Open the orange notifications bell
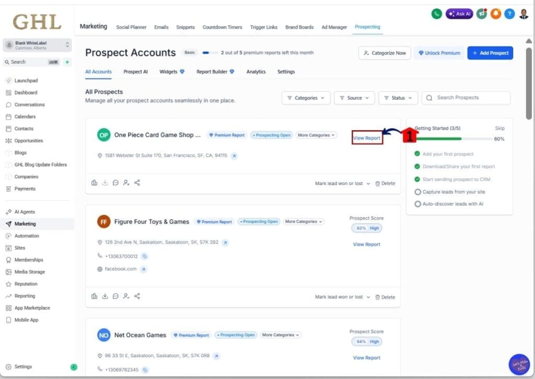The height and width of the screenshot is (379, 535). pyautogui.click(x=495, y=14)
